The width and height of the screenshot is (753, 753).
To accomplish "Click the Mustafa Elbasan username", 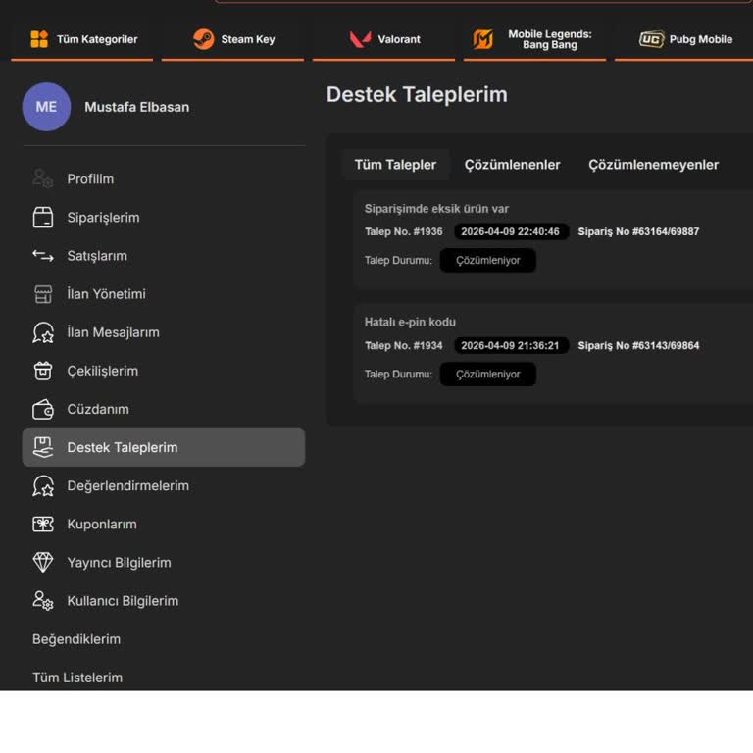I will coord(137,107).
